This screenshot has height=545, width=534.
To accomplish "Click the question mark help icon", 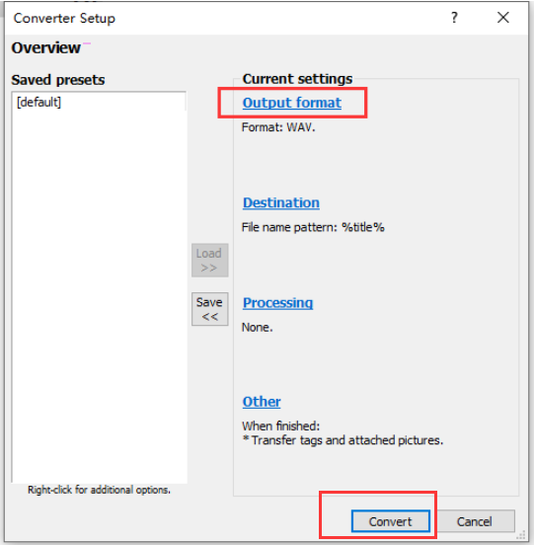I will tap(454, 18).
